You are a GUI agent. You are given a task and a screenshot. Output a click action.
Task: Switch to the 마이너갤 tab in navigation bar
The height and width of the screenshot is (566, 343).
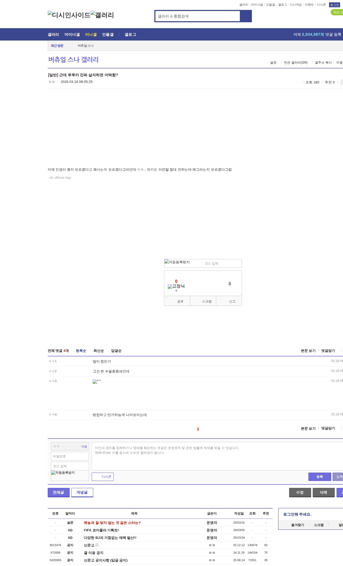[x=72, y=34]
